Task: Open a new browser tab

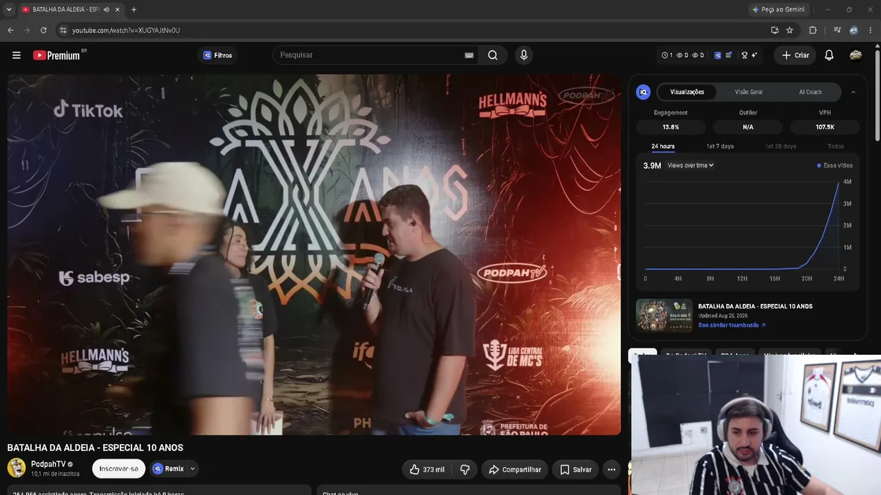Action: pos(134,10)
